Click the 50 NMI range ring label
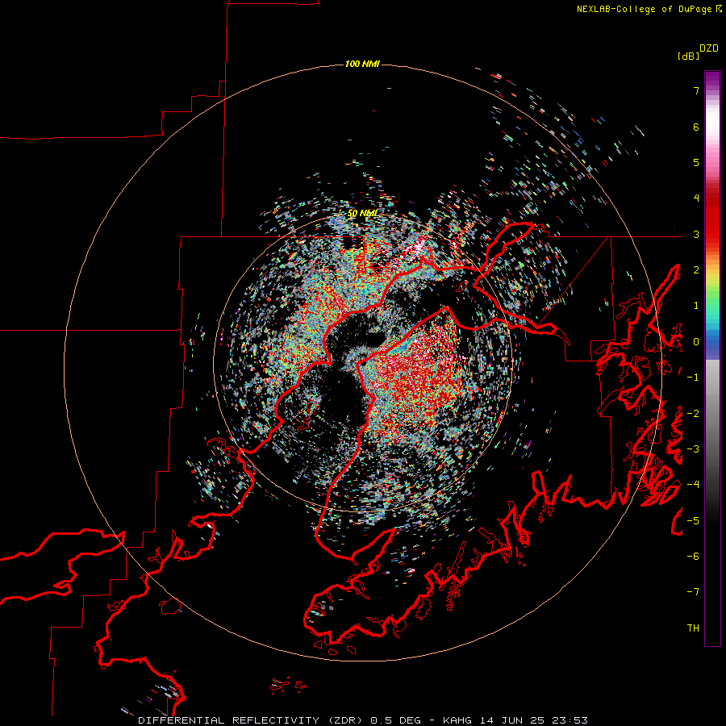The image size is (726, 726). [x=362, y=214]
